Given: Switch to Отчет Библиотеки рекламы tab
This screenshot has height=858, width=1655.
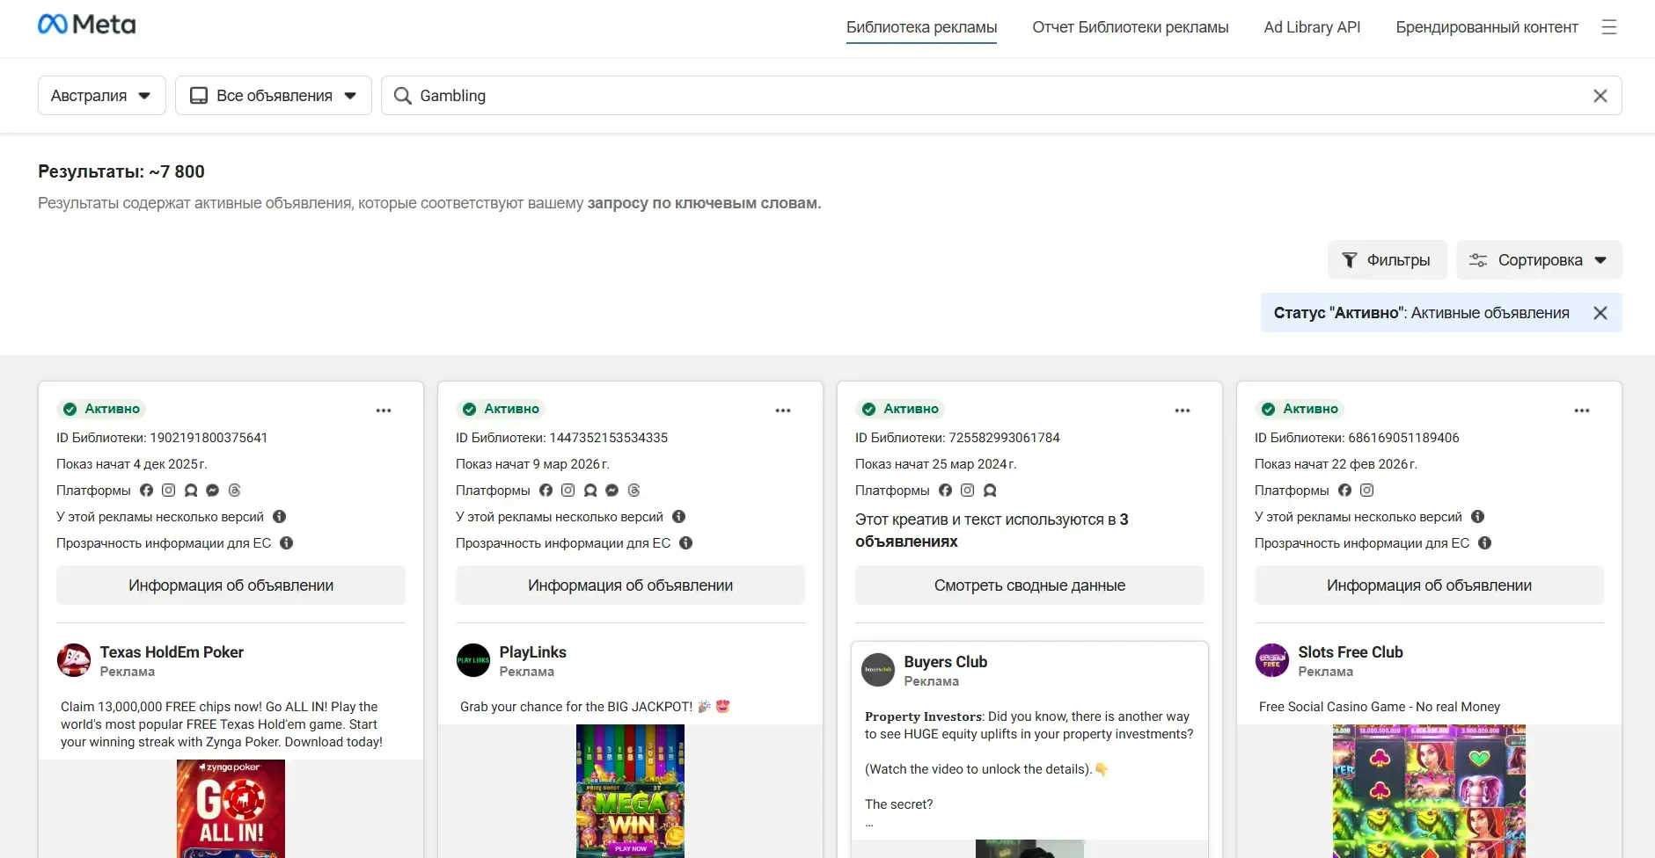Looking at the screenshot, I should tap(1130, 27).
